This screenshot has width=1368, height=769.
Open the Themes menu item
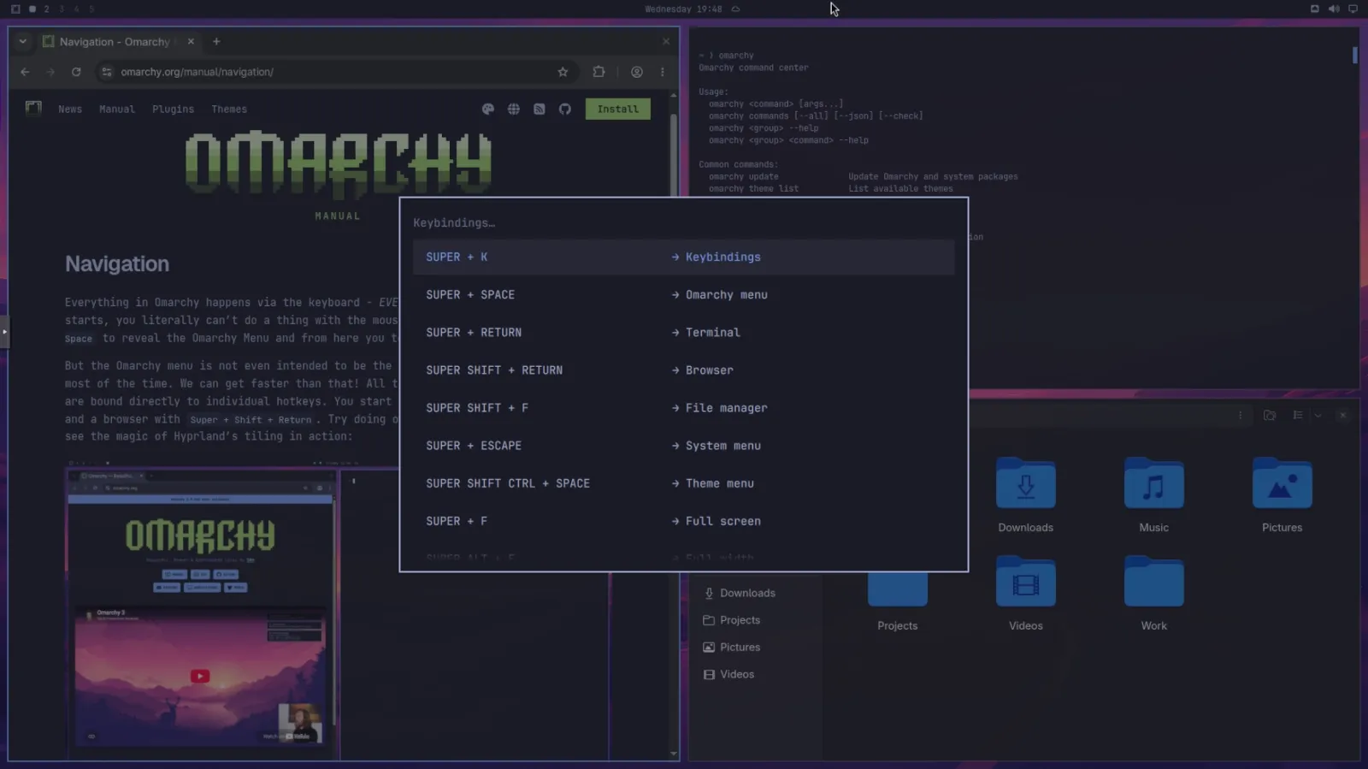click(x=229, y=109)
